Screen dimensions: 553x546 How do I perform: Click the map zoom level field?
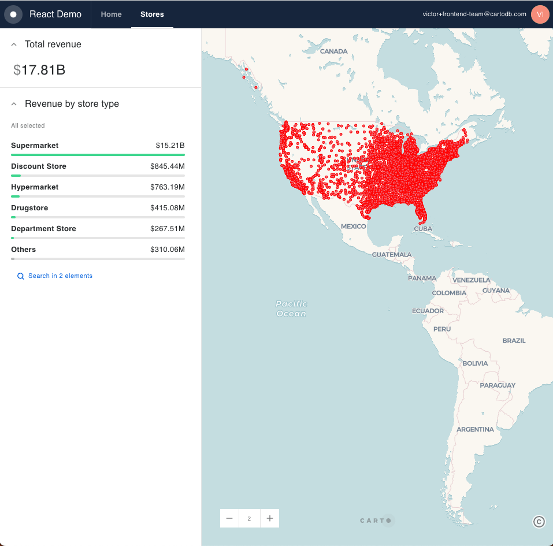pos(249,518)
